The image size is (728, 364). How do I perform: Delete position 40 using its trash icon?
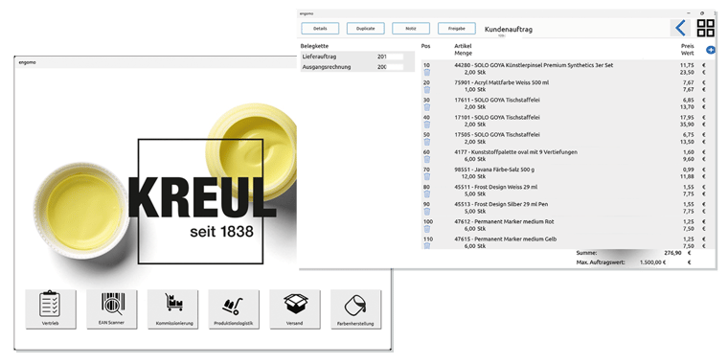427,125
